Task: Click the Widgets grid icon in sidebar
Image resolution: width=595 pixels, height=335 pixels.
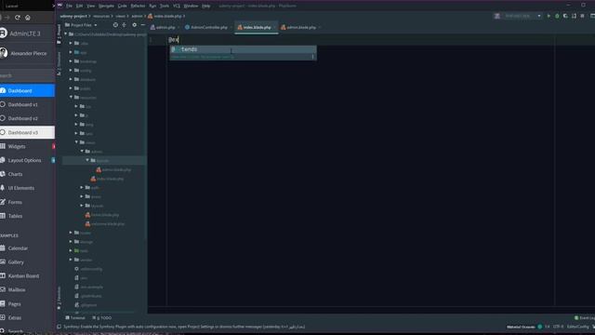Action: click(3, 146)
